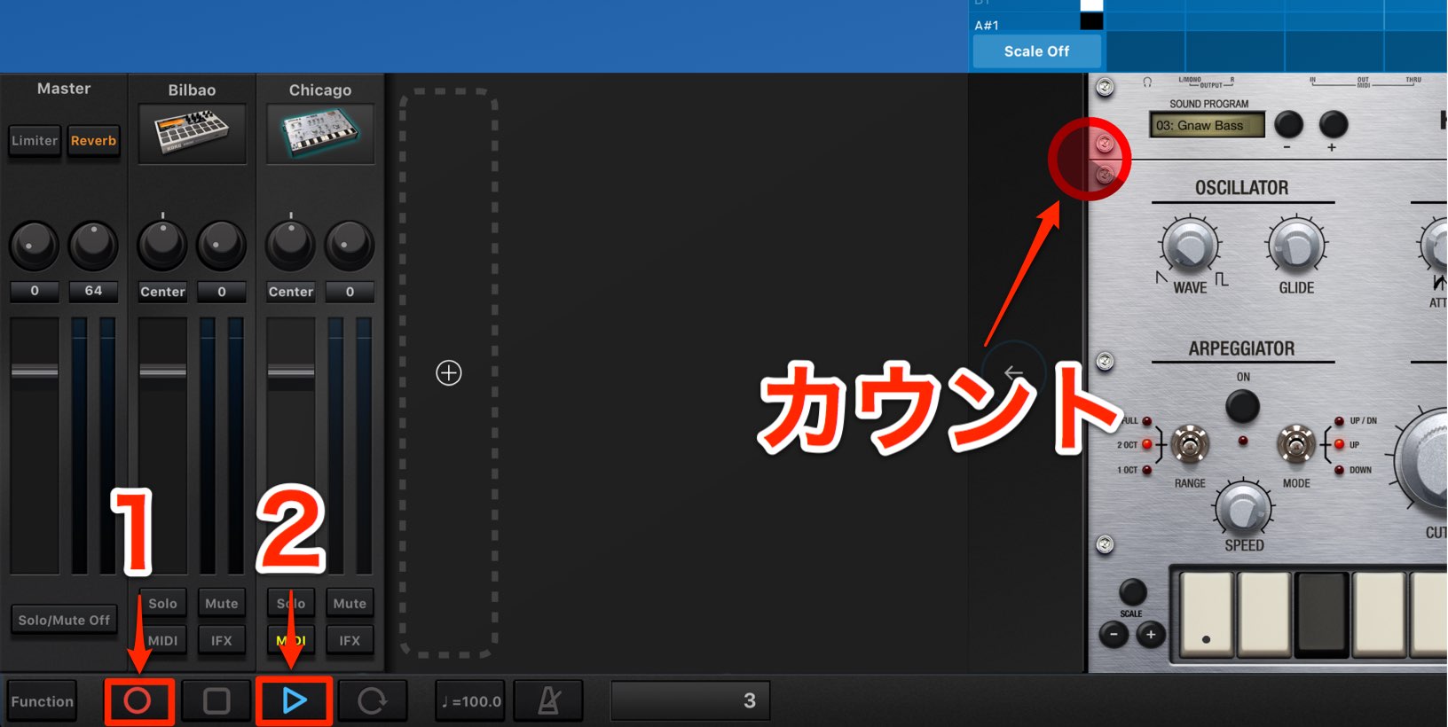Open the tempo setting showing 100.0
This screenshot has height=727, width=1448.
[471, 701]
